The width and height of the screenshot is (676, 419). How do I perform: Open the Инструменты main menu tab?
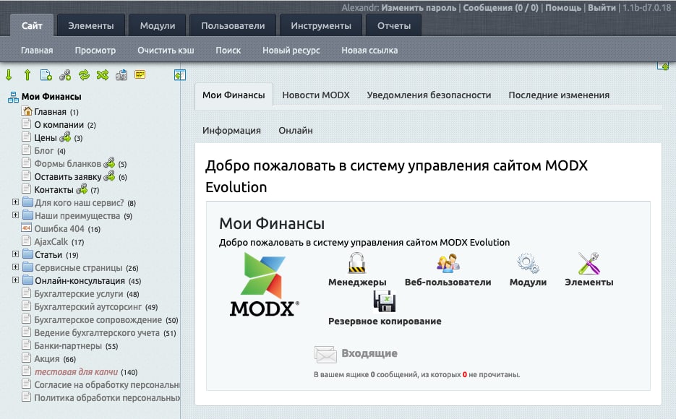[321, 25]
